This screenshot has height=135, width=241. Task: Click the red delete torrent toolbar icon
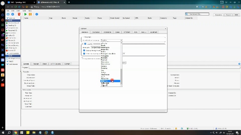(x=19, y=14)
